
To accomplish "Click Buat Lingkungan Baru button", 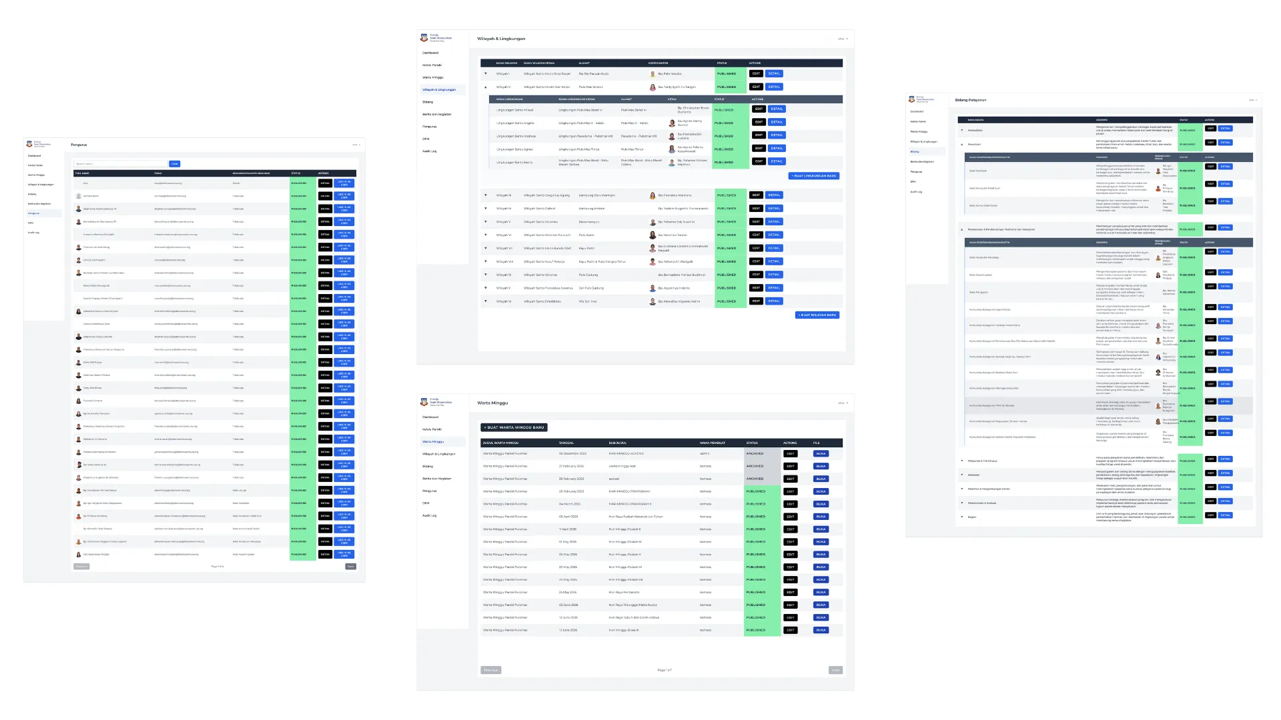I will coord(814,176).
